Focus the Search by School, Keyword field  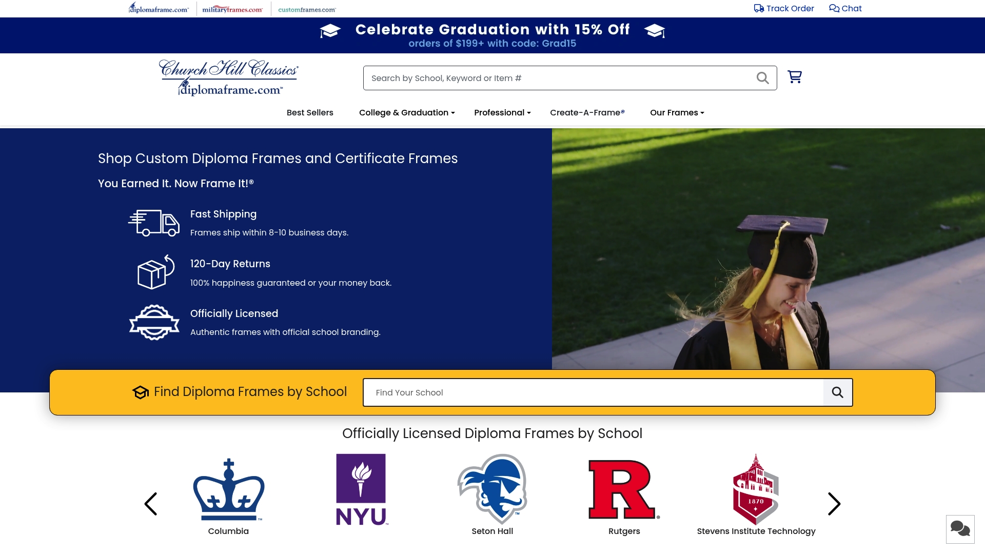(570, 78)
